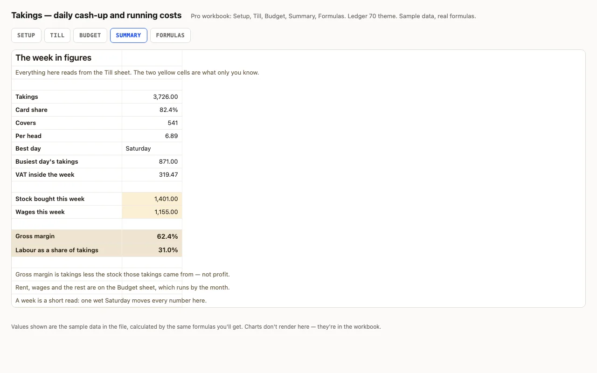Edit the yellow Wages value 1,155.00

(x=152, y=212)
